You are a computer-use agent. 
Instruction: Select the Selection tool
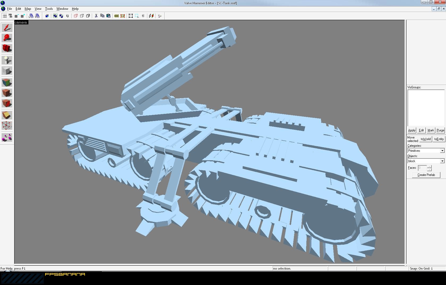click(x=7, y=27)
